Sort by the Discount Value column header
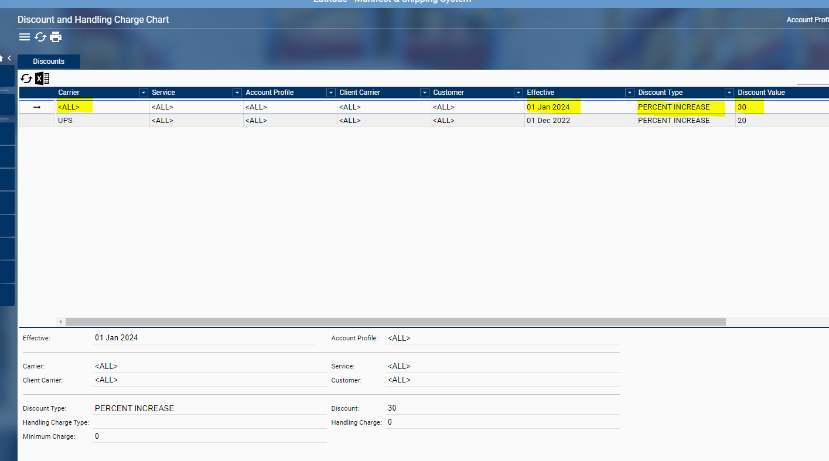 pos(761,93)
